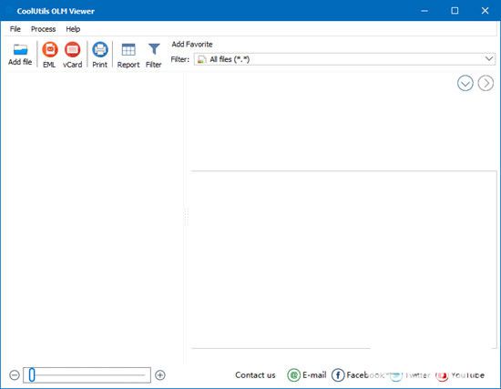501x389 pixels.
Task: Click the file-type icon in Filter box
Action: tap(201, 59)
